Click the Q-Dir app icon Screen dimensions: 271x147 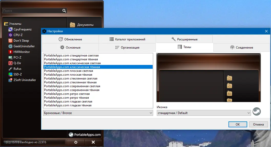[x=10, y=63]
